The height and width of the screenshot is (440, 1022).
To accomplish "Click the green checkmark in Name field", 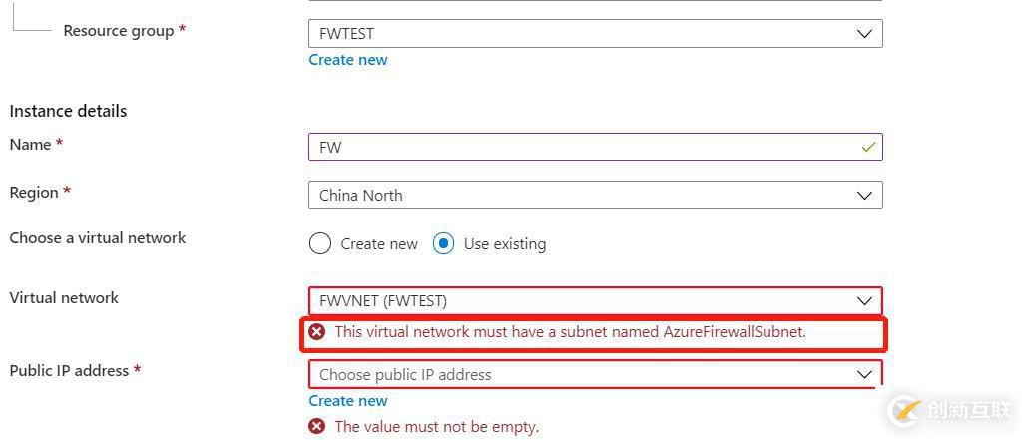I will 868,147.
